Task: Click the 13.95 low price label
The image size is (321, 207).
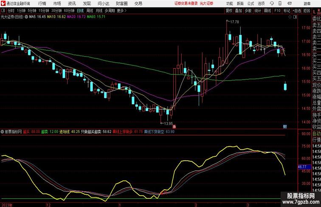Action: pos(169,124)
